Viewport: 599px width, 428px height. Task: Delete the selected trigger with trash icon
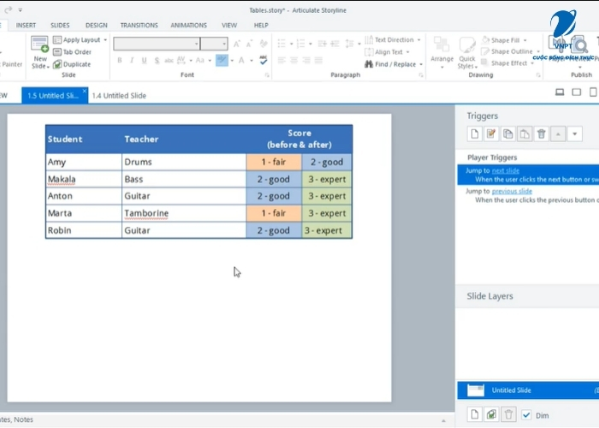tap(542, 134)
